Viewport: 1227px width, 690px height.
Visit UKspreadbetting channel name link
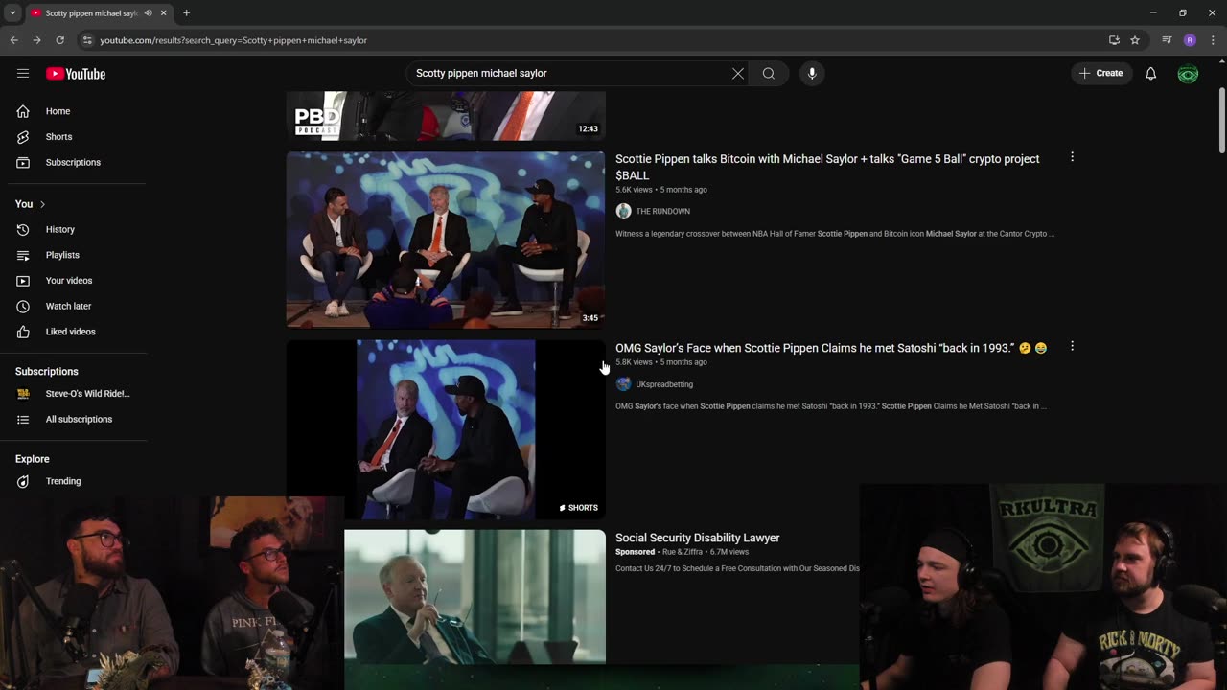664,384
